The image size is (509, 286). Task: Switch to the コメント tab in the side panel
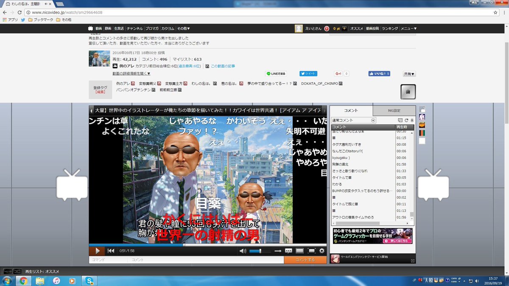coord(351,110)
